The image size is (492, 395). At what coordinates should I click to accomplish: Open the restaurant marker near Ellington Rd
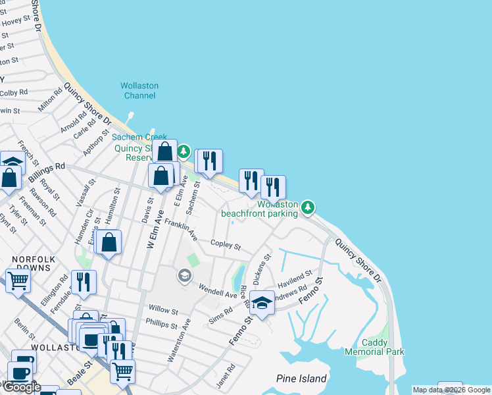click(x=84, y=282)
